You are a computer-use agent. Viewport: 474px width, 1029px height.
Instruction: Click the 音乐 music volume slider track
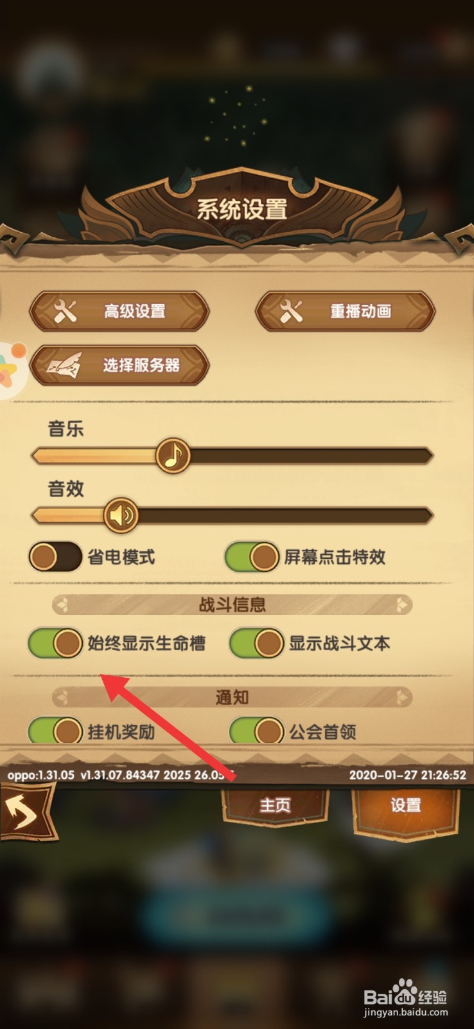(232, 456)
